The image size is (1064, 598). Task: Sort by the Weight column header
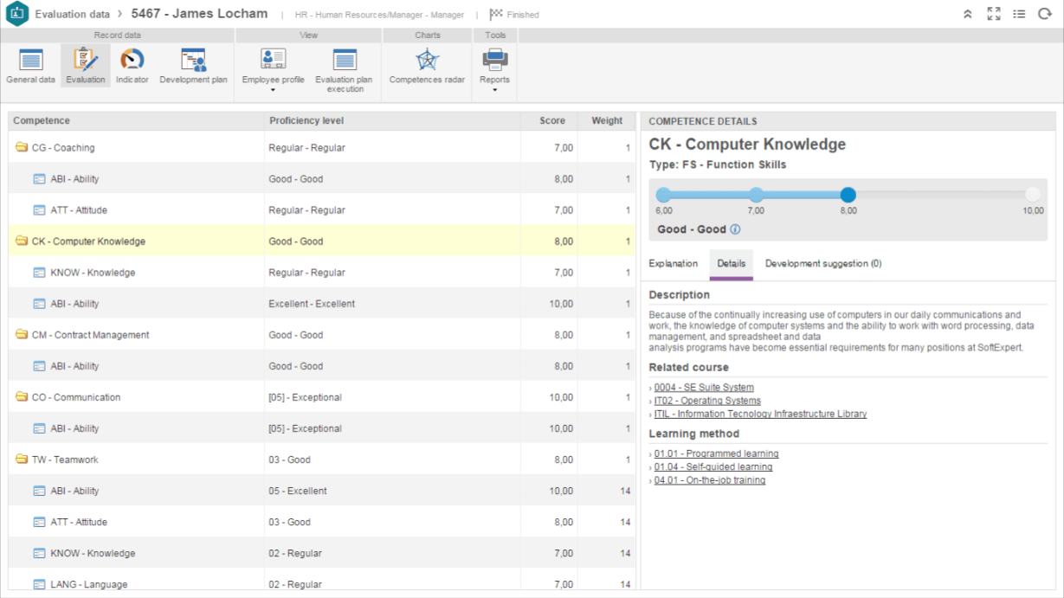click(x=607, y=120)
